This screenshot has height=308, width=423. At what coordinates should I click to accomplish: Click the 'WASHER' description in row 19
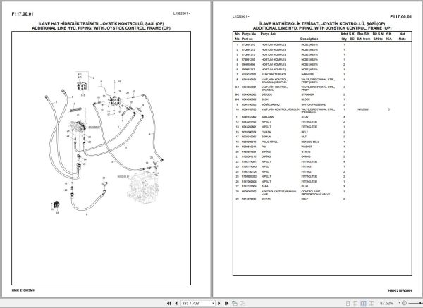click(x=307, y=147)
